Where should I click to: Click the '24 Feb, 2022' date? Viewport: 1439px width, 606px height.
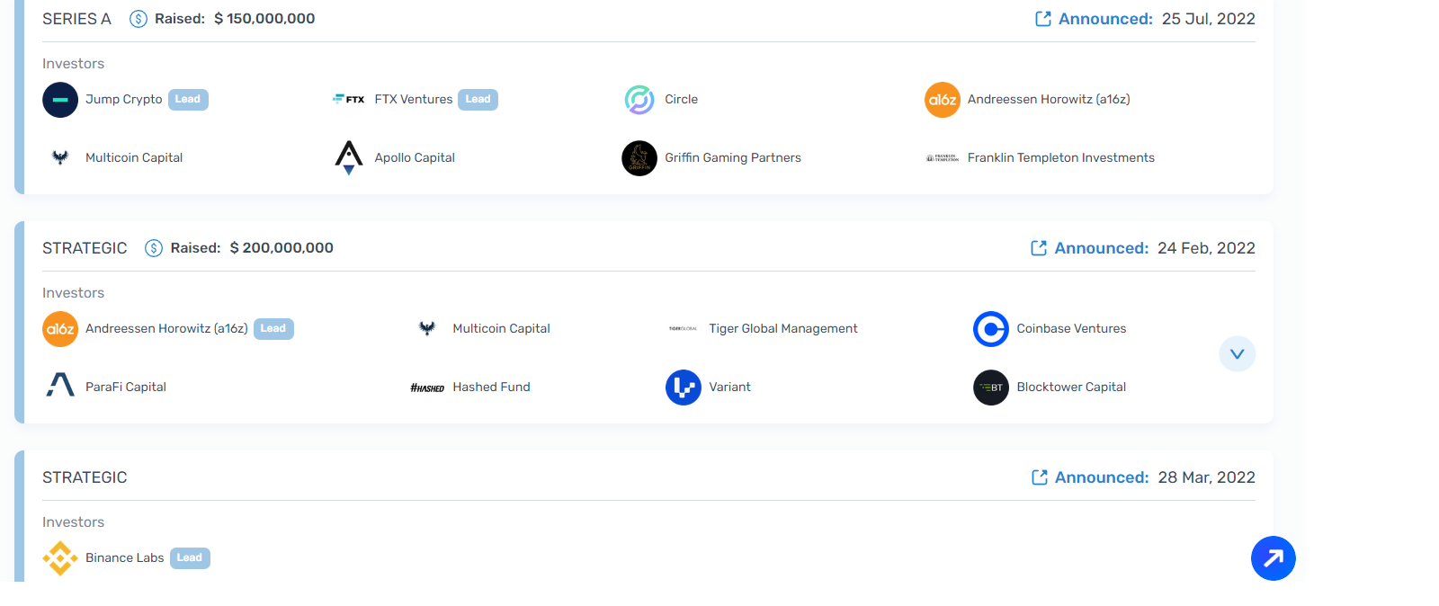tap(1206, 248)
